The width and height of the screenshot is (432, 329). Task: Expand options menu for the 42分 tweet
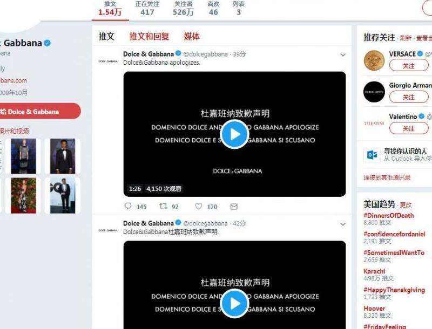tap(343, 224)
